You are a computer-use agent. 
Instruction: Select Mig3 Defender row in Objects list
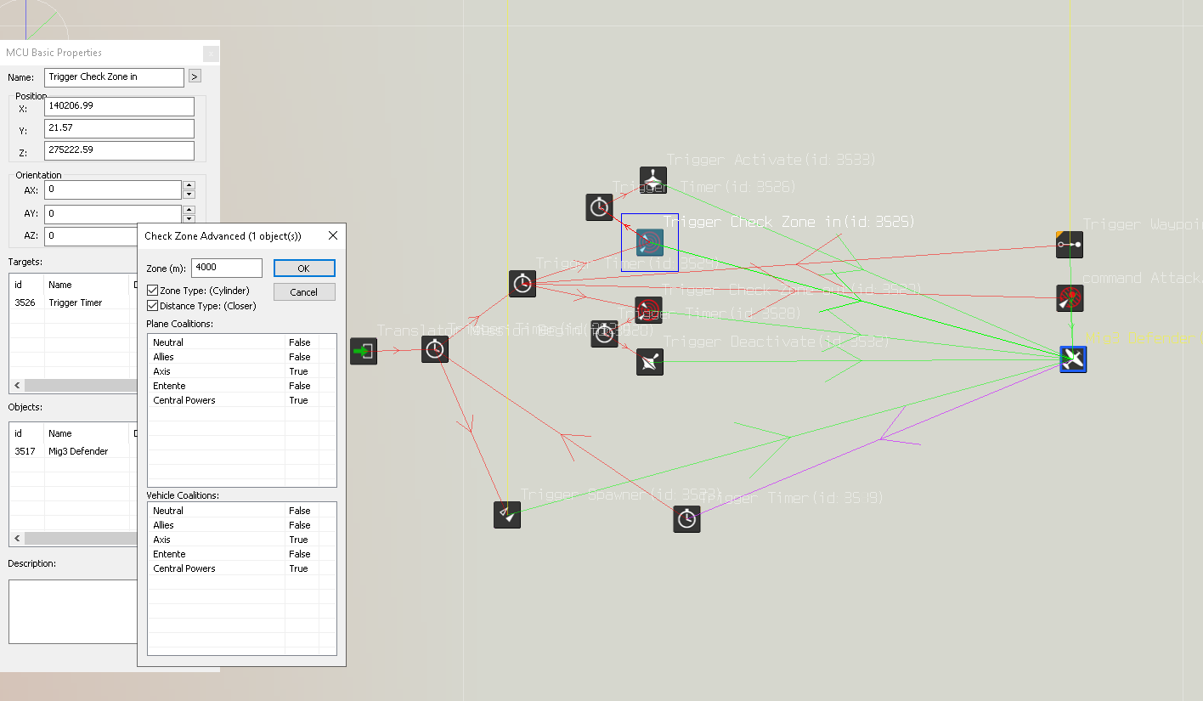[73, 451]
